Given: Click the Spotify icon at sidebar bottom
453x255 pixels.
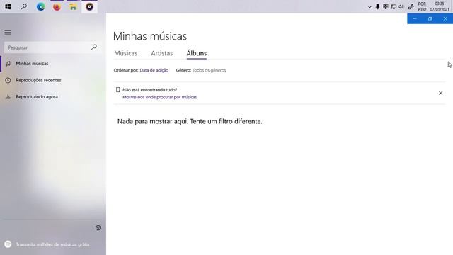Looking at the screenshot, I should (x=8, y=244).
